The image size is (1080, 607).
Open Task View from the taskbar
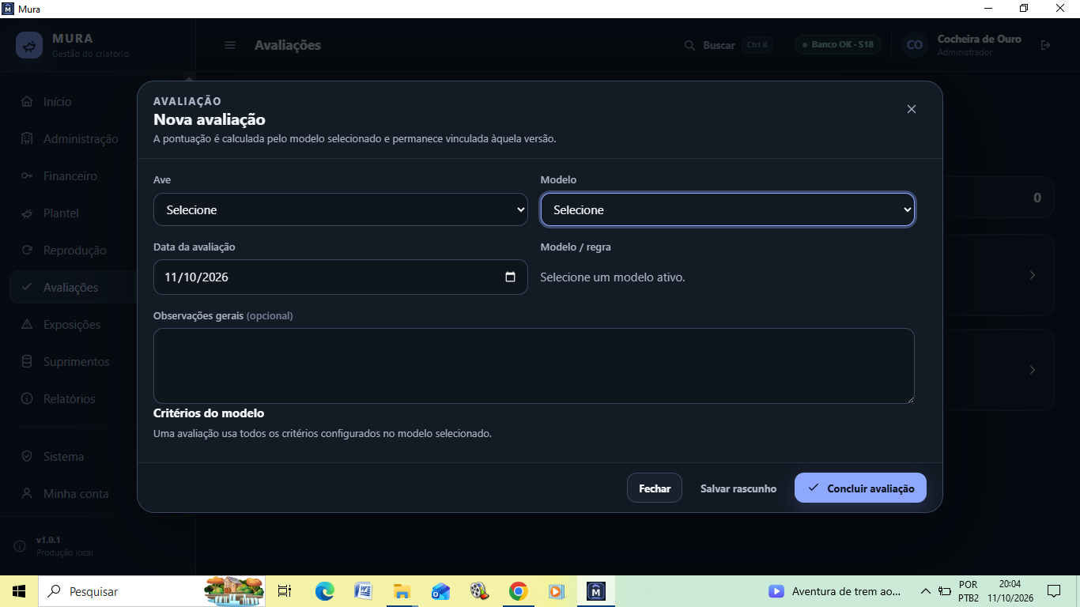point(285,591)
